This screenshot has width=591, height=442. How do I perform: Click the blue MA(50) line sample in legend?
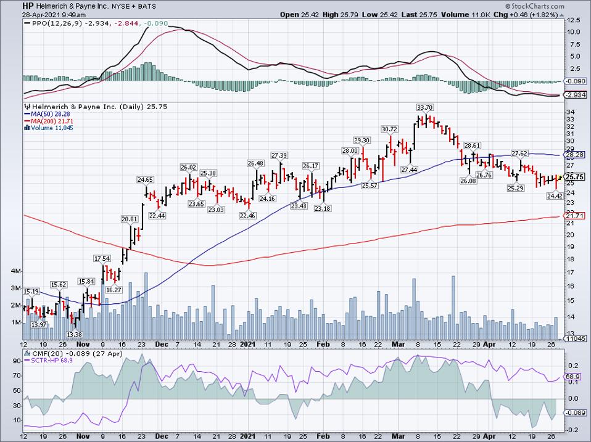pyautogui.click(x=27, y=114)
